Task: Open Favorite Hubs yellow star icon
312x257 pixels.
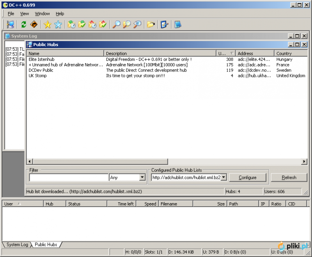Action: coord(48,25)
